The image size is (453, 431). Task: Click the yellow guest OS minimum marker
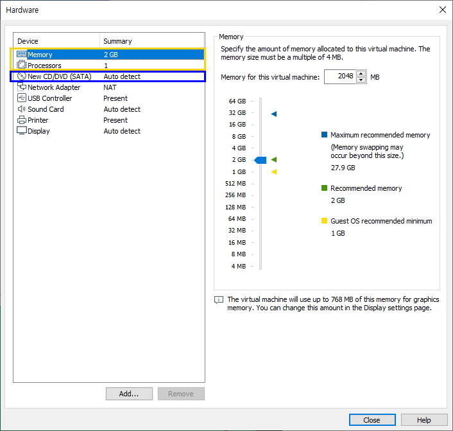pos(274,172)
